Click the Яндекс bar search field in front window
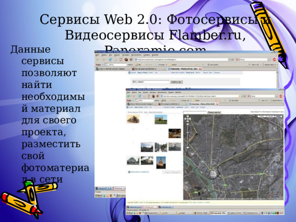The height and width of the screenshot is (222, 296). click(x=145, y=100)
